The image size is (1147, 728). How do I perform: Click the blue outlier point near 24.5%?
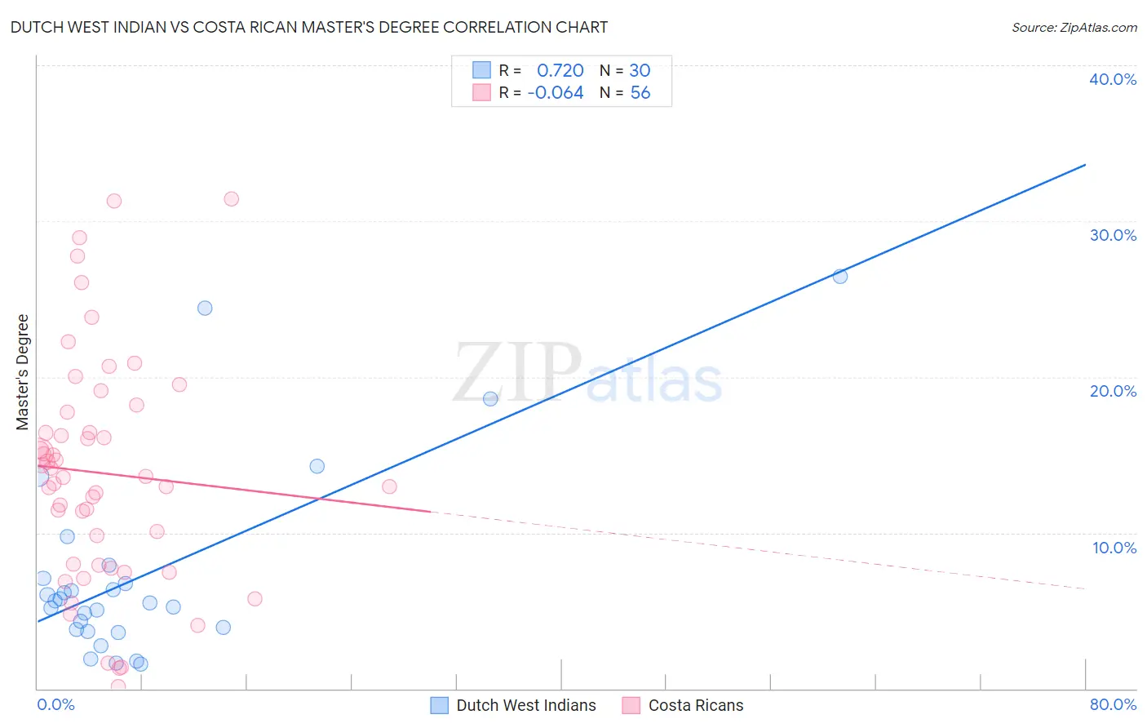tap(205, 309)
